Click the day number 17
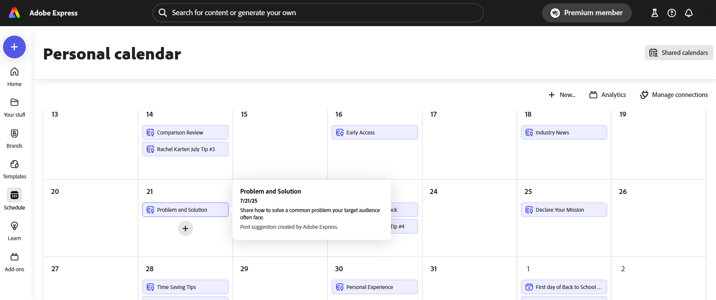This screenshot has width=716, height=300. pos(433,114)
